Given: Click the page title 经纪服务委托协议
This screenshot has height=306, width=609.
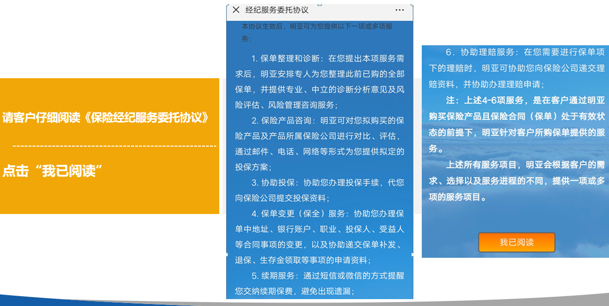Looking at the screenshot, I should 277,10.
